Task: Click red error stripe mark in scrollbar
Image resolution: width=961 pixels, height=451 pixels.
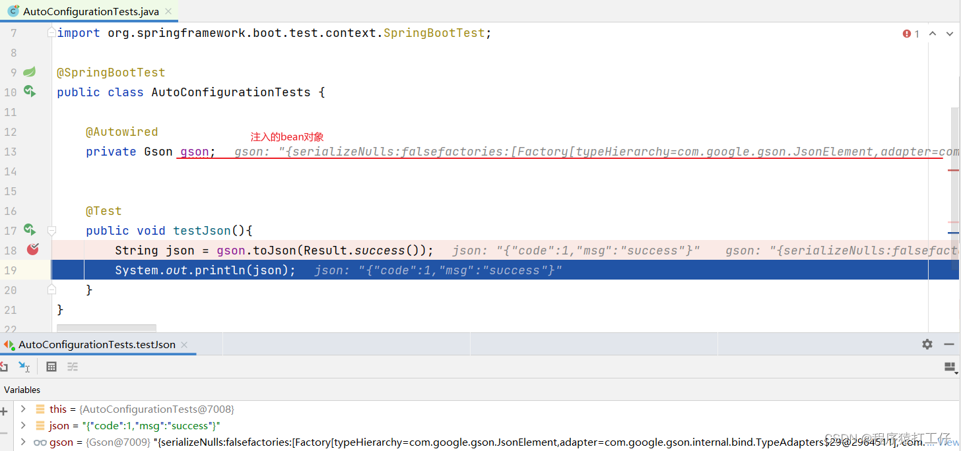Action: coord(953,170)
